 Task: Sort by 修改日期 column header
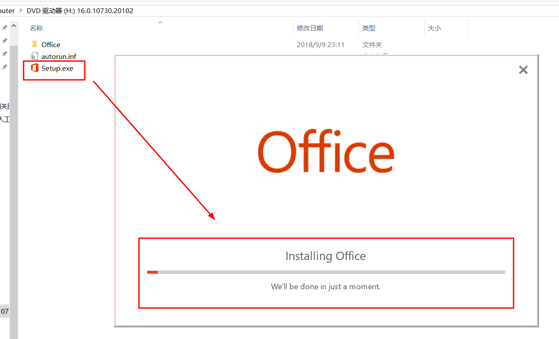coord(310,28)
